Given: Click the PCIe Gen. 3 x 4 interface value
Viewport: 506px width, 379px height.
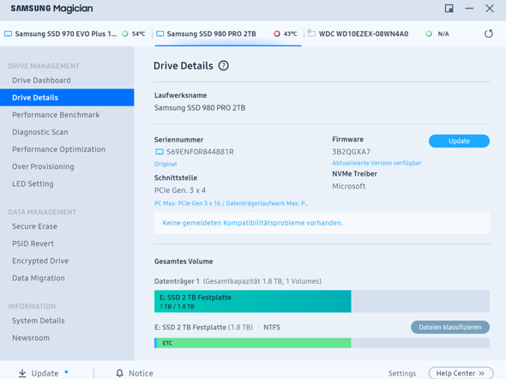Looking at the screenshot, I should (180, 190).
